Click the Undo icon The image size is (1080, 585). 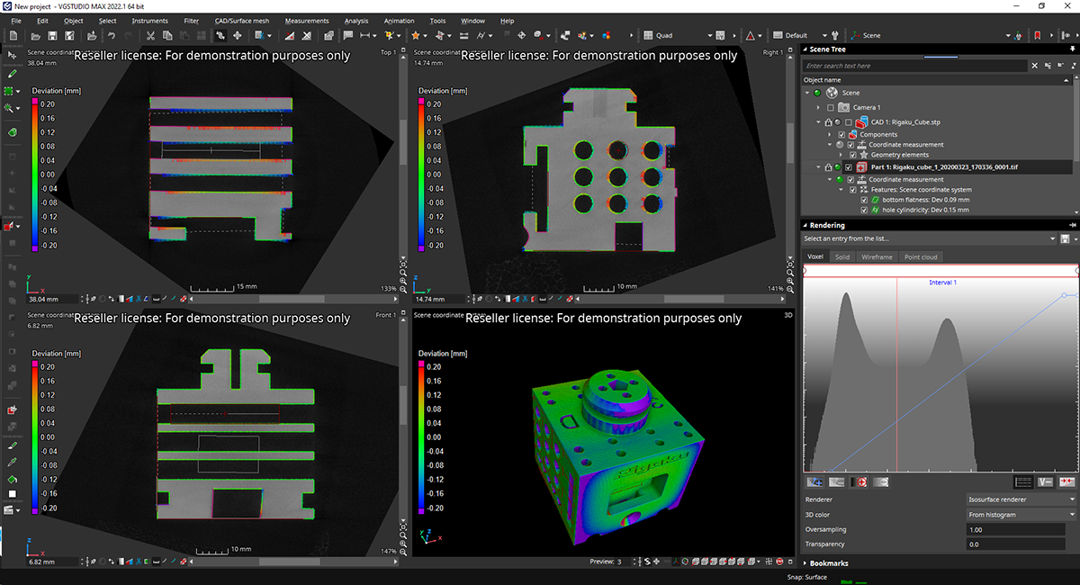tap(112, 36)
